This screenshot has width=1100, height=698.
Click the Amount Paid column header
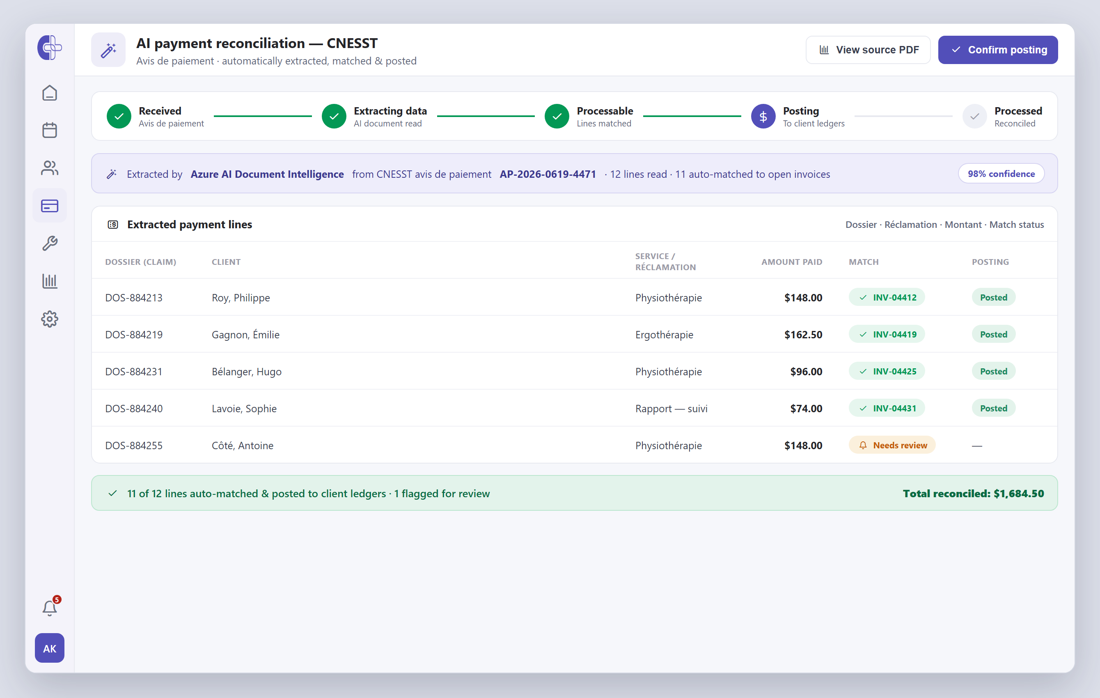[792, 262]
